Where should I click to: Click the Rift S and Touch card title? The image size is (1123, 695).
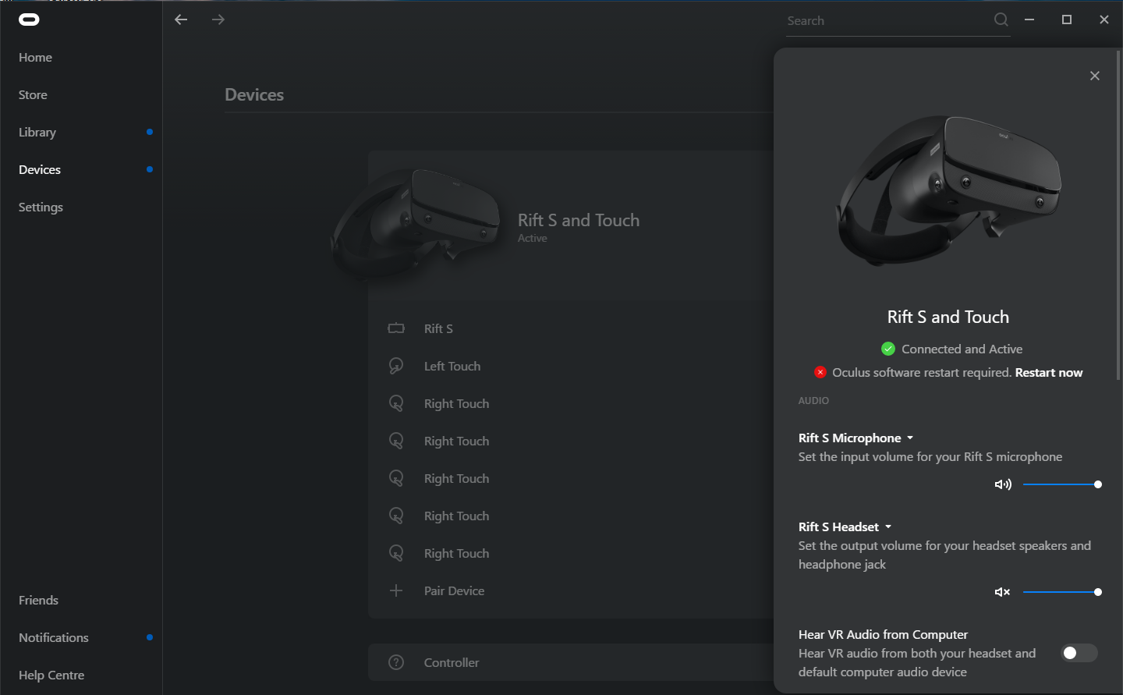(x=579, y=220)
